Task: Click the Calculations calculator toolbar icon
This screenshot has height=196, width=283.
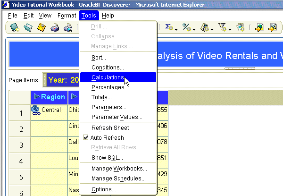Action: coord(205,27)
